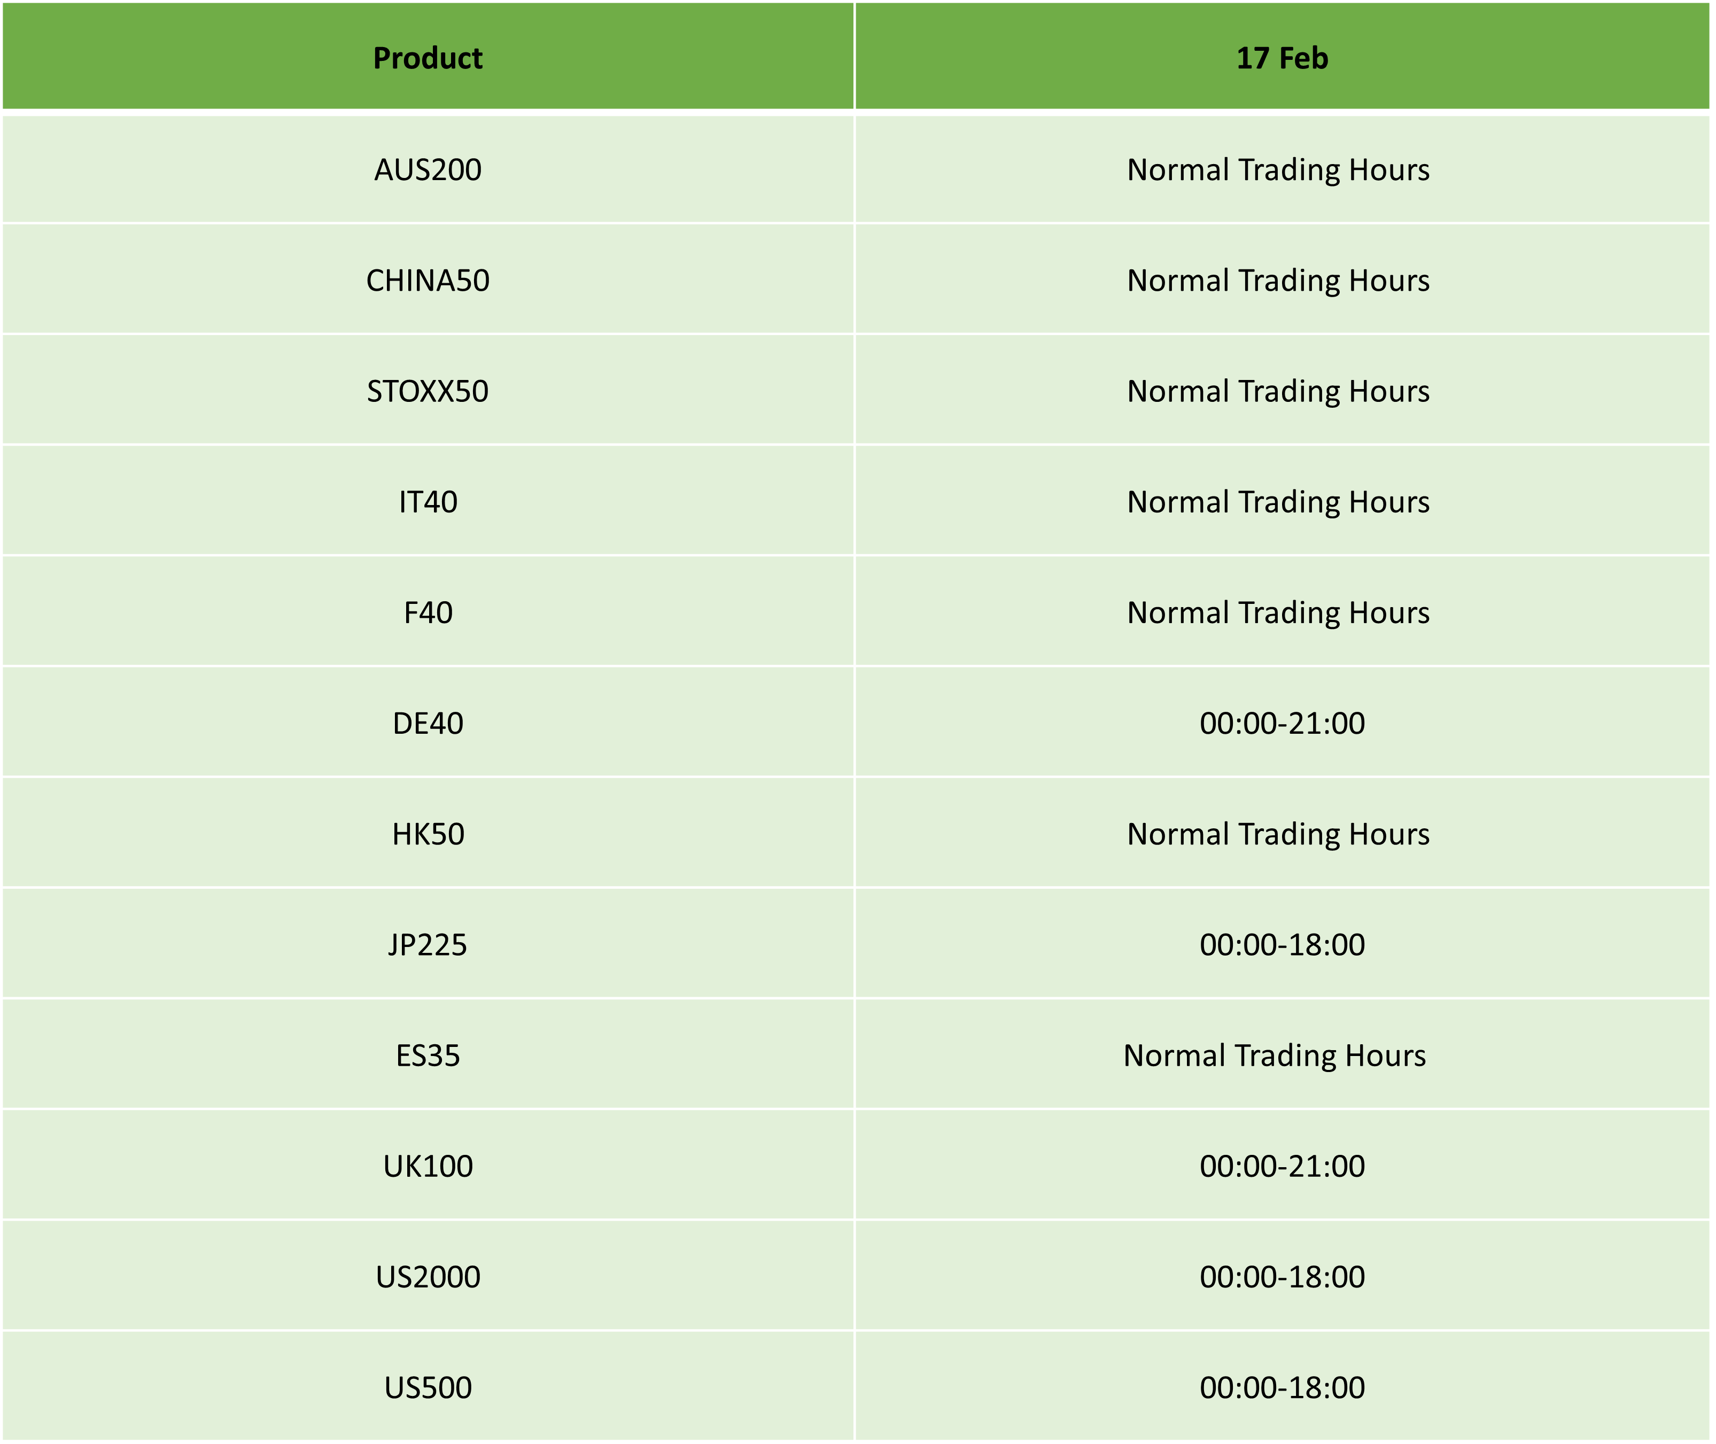This screenshot has width=1716, height=1444.
Task: Click US500's 00:00-18:00 hours cell
Action: pyautogui.click(x=1282, y=1387)
